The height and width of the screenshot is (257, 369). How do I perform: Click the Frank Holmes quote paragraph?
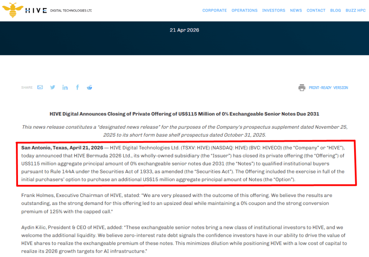click(x=177, y=203)
